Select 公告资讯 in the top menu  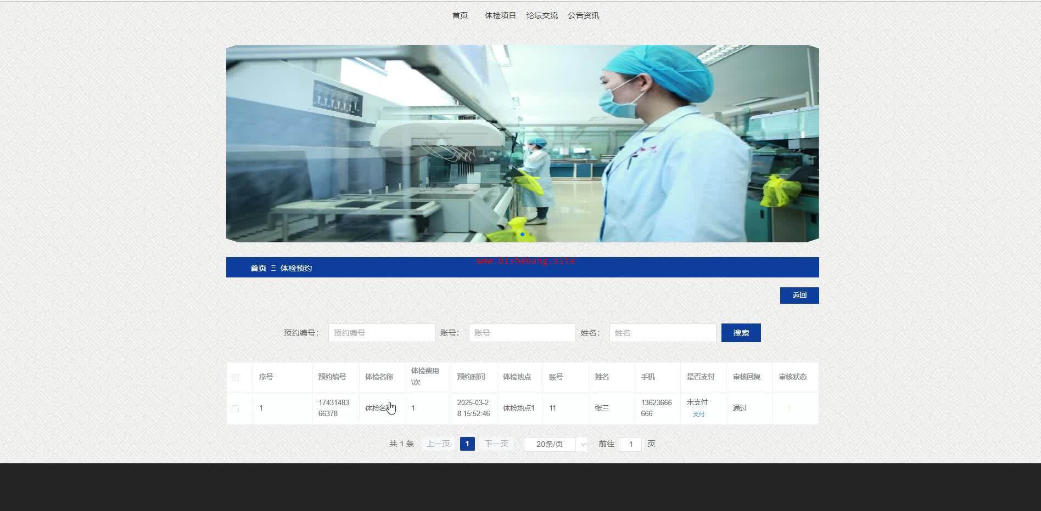[x=584, y=15]
